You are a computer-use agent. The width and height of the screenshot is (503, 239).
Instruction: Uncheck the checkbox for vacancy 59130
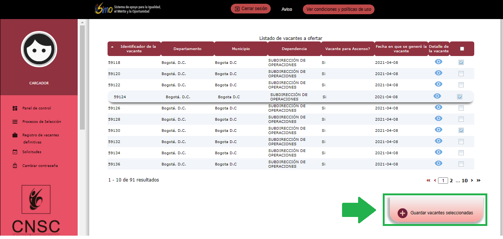(461, 130)
